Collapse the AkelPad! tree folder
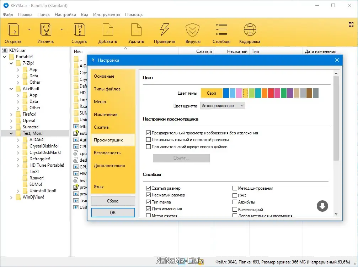358x267 pixels. pos(11,89)
